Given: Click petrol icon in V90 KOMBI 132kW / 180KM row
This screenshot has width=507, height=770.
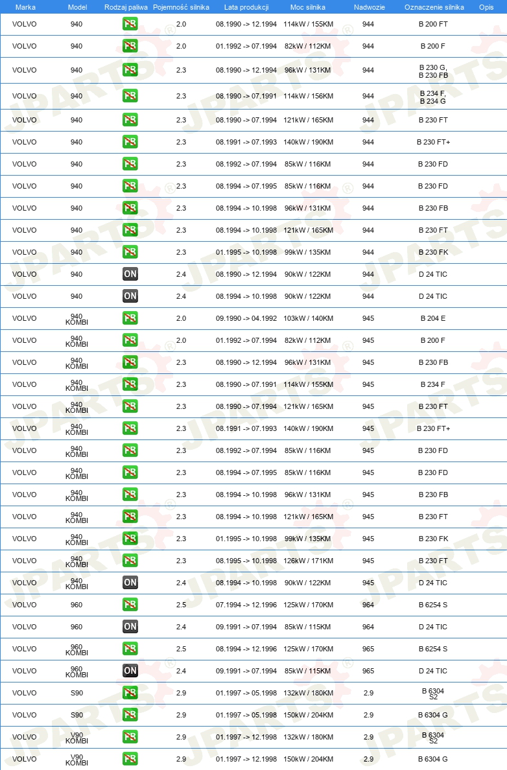Looking at the screenshot, I should coord(130,737).
